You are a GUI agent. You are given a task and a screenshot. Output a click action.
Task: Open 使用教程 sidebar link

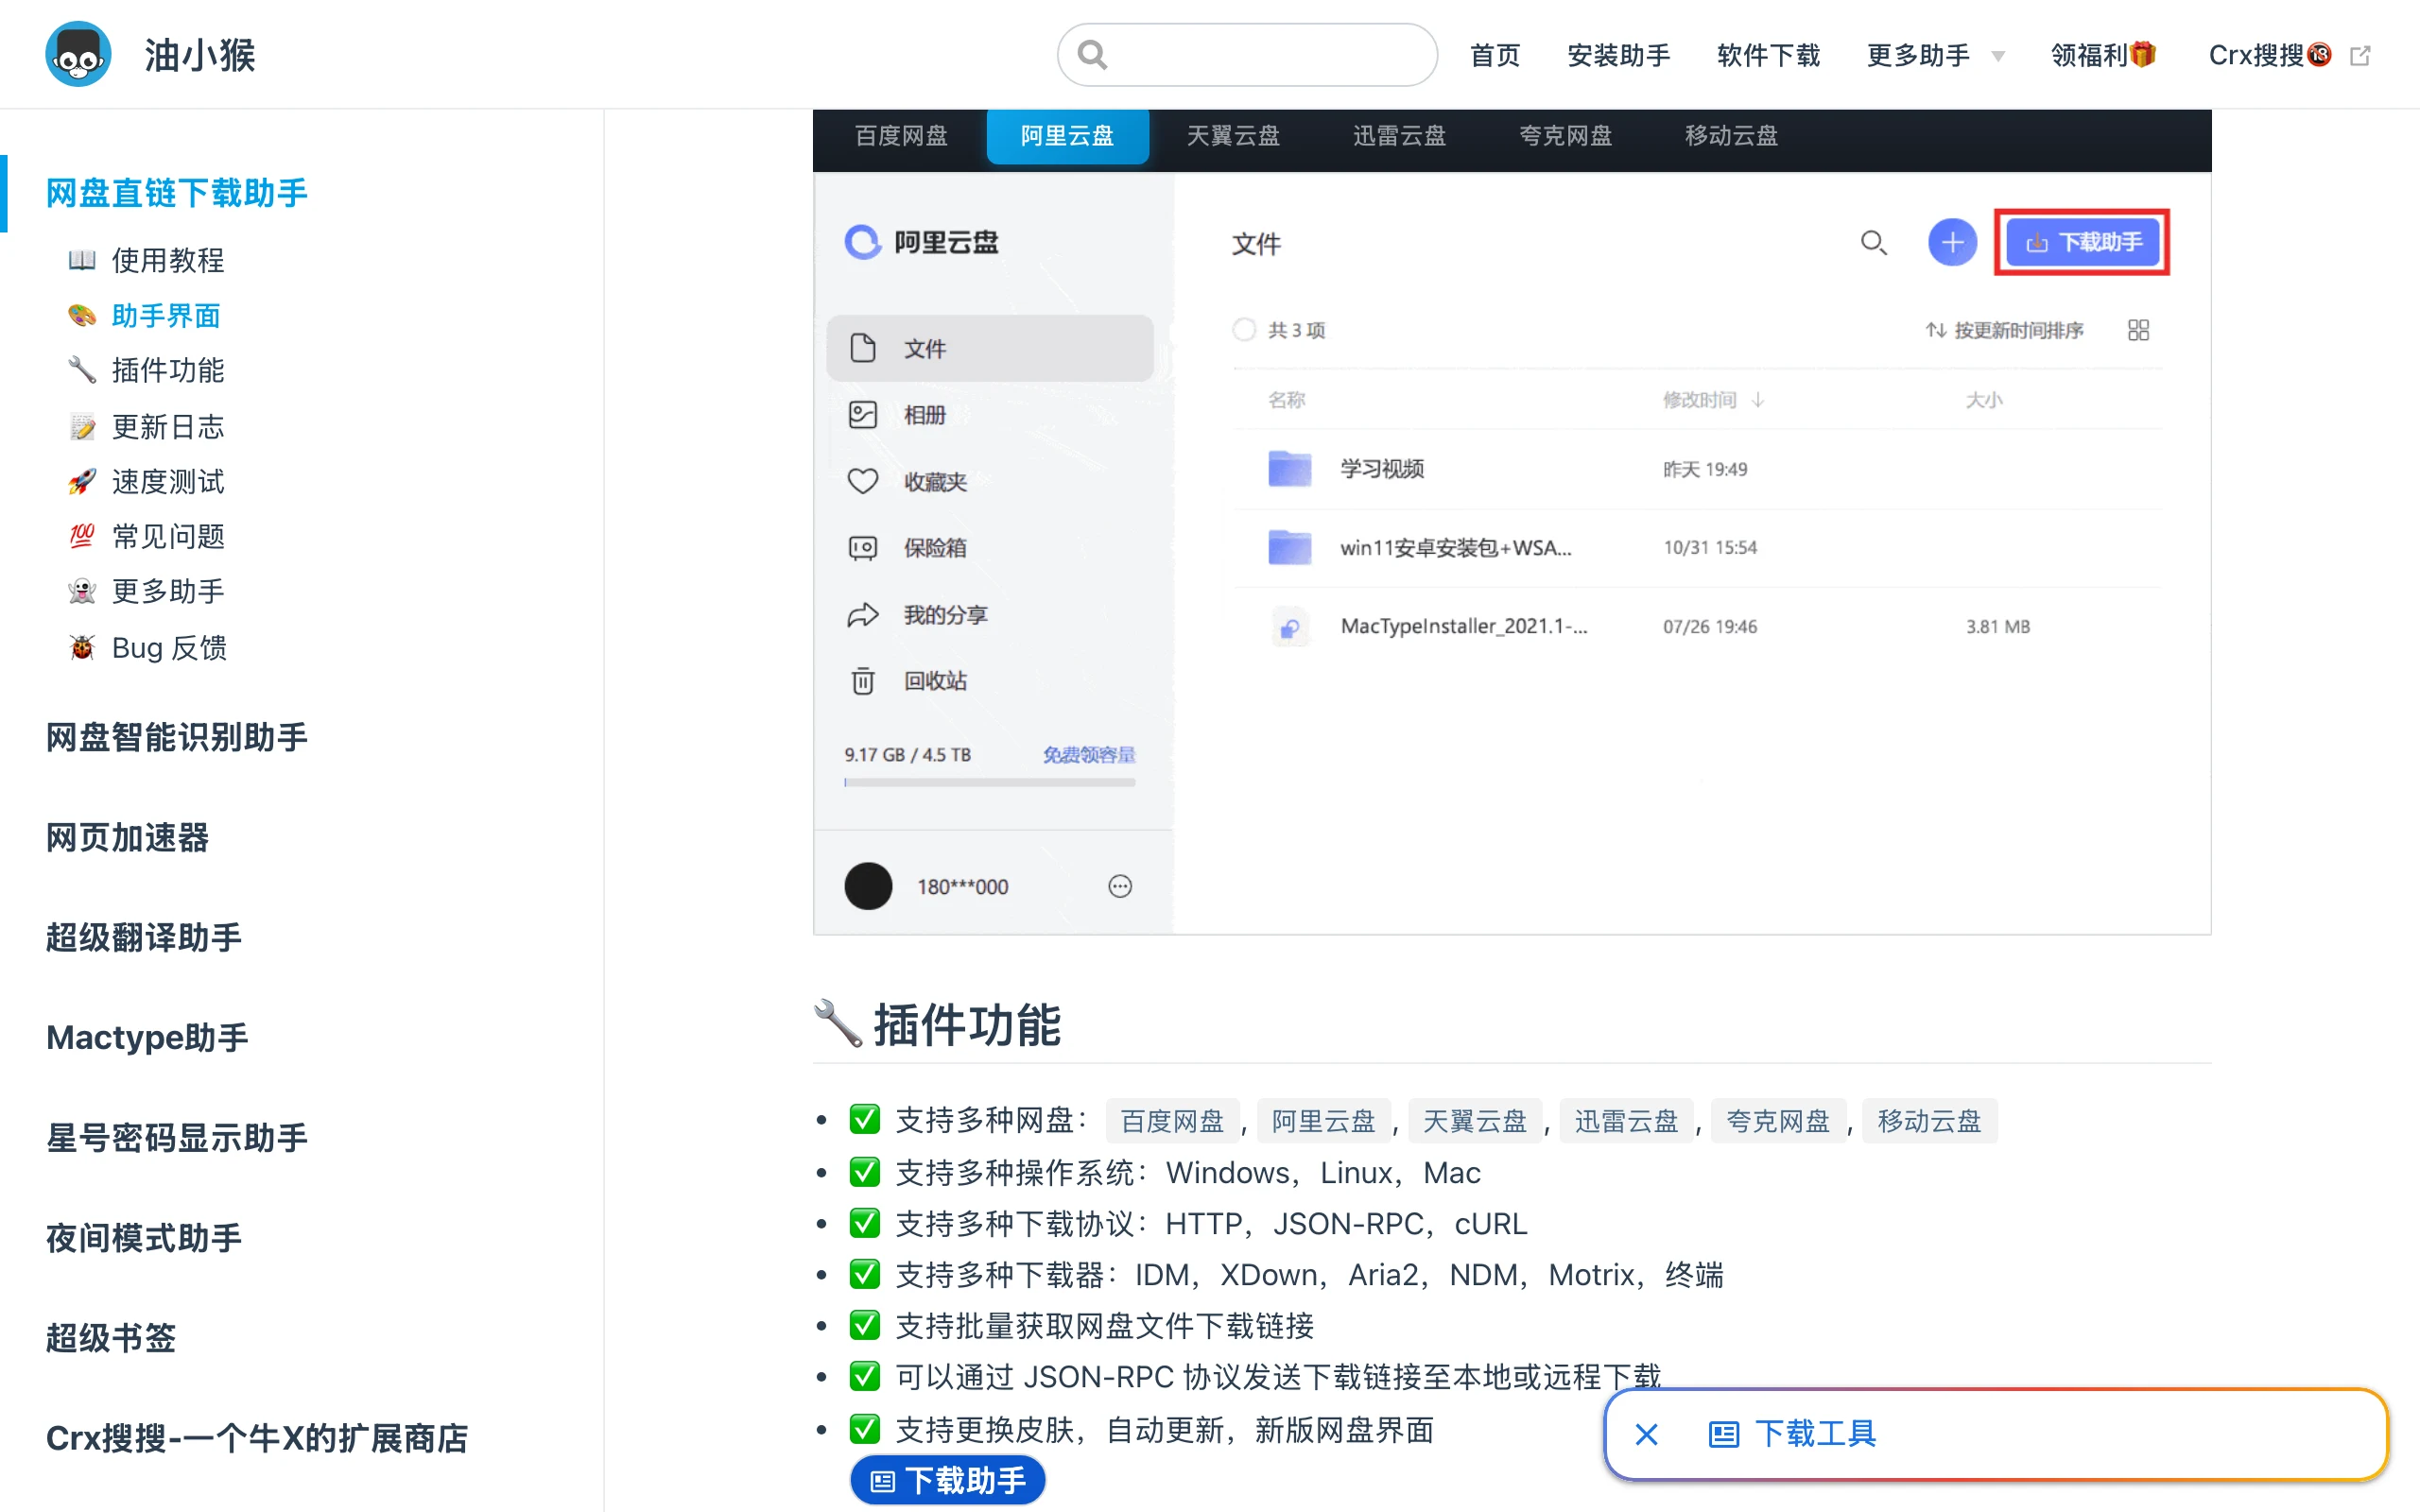[147, 261]
